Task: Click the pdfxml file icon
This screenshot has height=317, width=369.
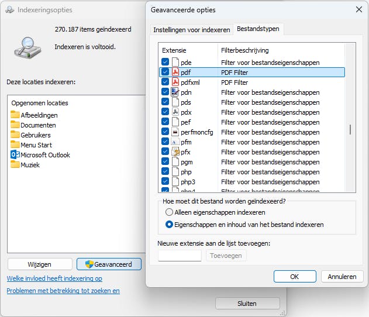Action: pyautogui.click(x=175, y=82)
